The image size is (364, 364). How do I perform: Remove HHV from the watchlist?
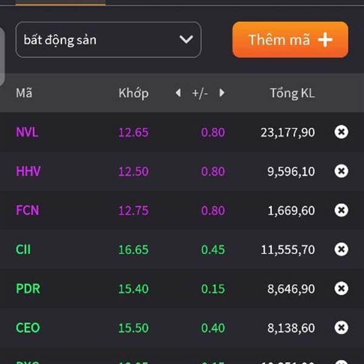[x=342, y=171]
